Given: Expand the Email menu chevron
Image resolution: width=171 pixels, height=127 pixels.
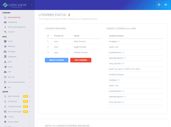Looking at the screenshot, I should pos(30,67).
